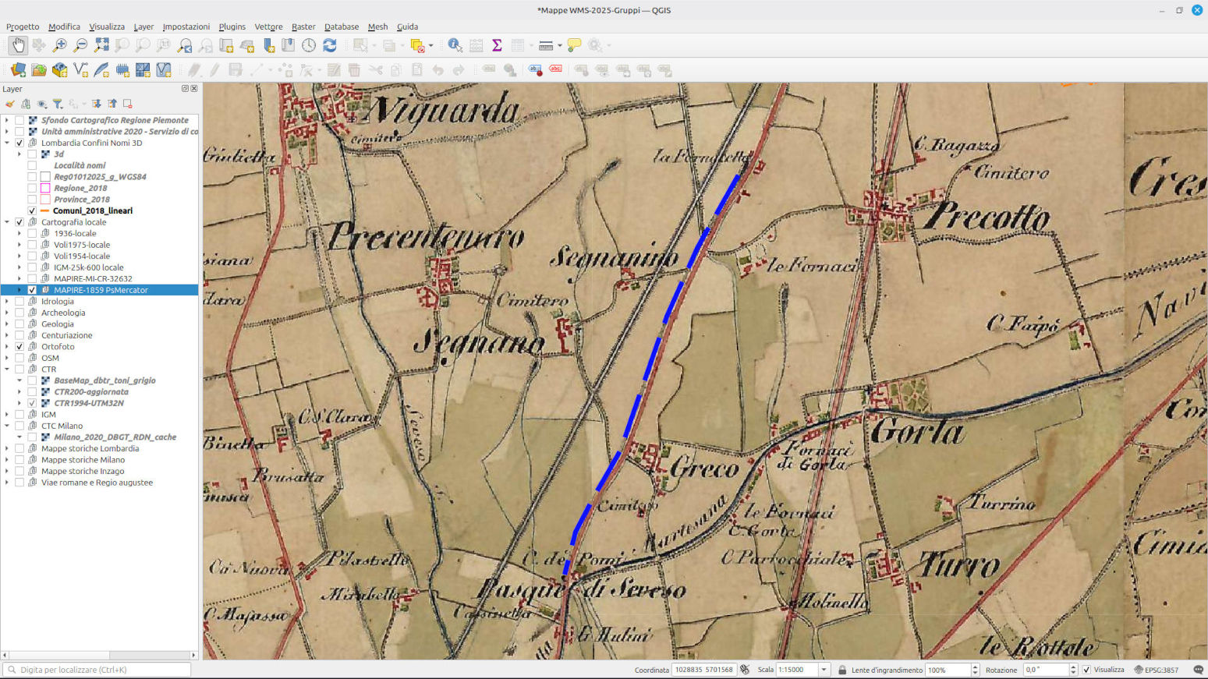The image size is (1208, 679).
Task: Click the EPSG:3857 CRS button
Action: pyautogui.click(x=1157, y=670)
